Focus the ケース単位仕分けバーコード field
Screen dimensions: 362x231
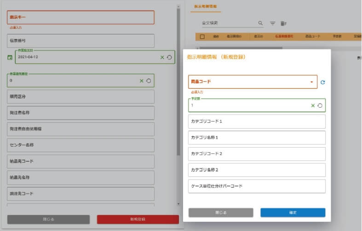point(257,186)
